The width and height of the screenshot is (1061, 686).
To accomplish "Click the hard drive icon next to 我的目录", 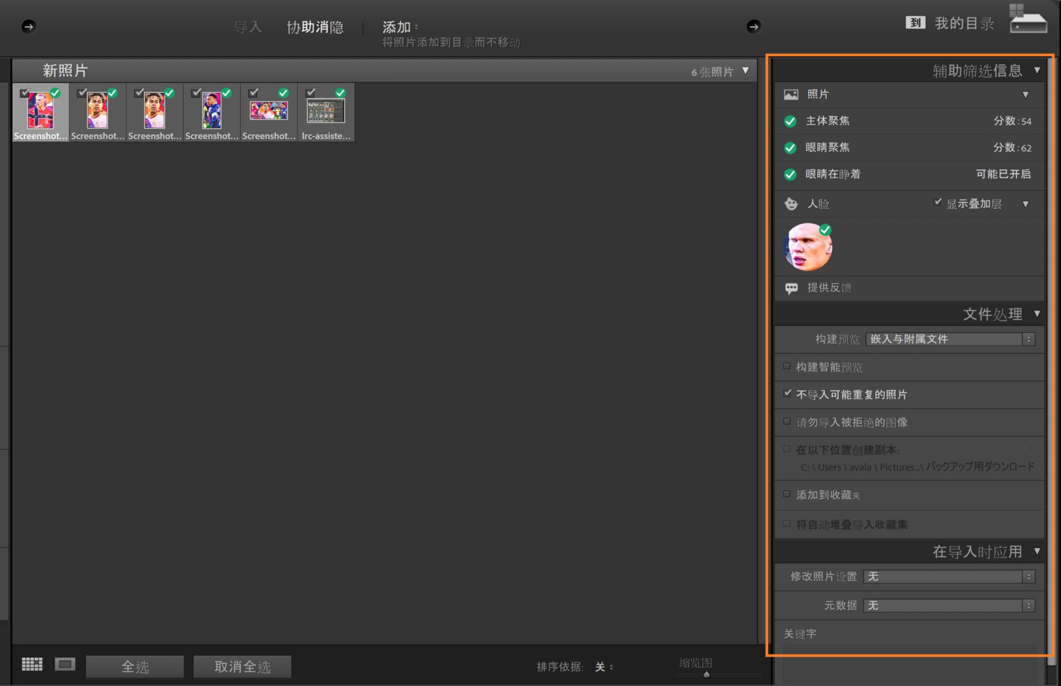I will click(x=1028, y=19).
